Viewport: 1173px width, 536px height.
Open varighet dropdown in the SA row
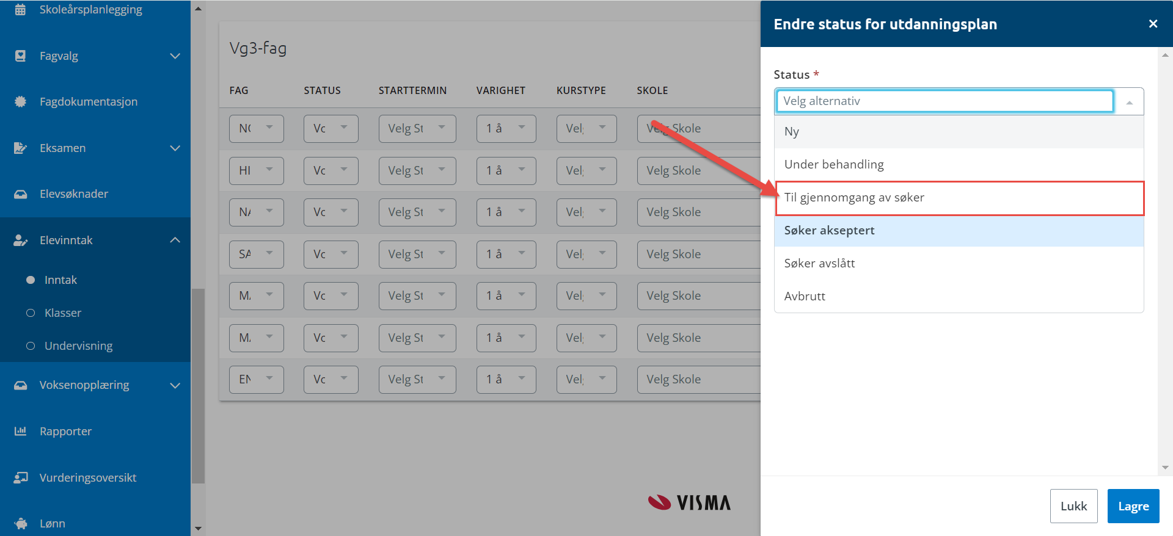(506, 255)
